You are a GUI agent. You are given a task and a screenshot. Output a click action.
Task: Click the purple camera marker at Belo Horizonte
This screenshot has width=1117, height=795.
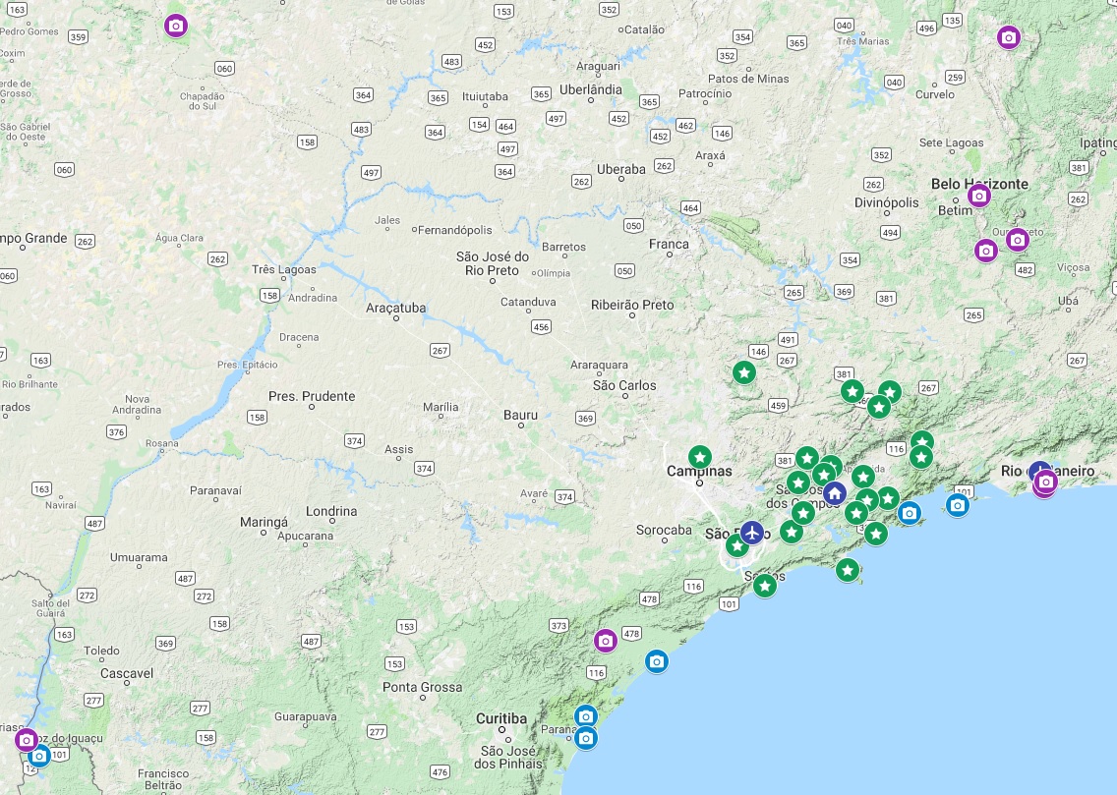pos(978,196)
